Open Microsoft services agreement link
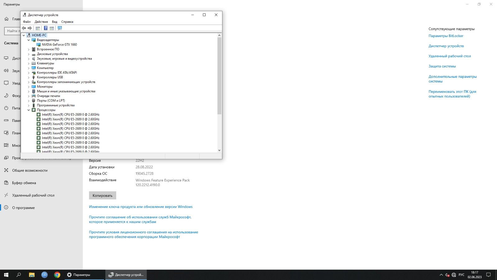This screenshot has width=497, height=280. click(140, 219)
